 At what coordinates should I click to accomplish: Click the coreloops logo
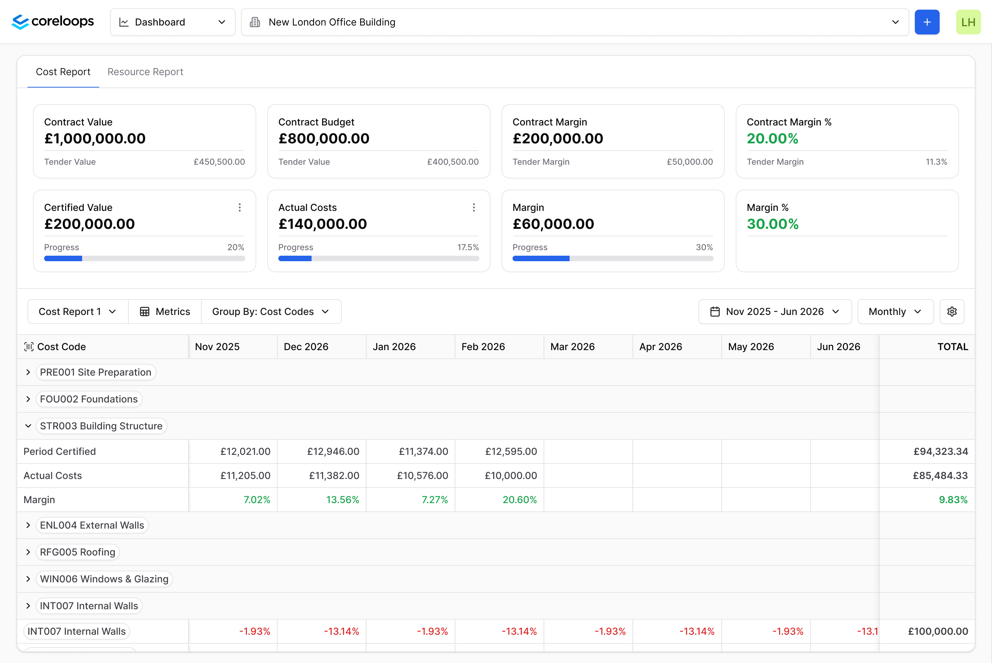[x=52, y=22]
